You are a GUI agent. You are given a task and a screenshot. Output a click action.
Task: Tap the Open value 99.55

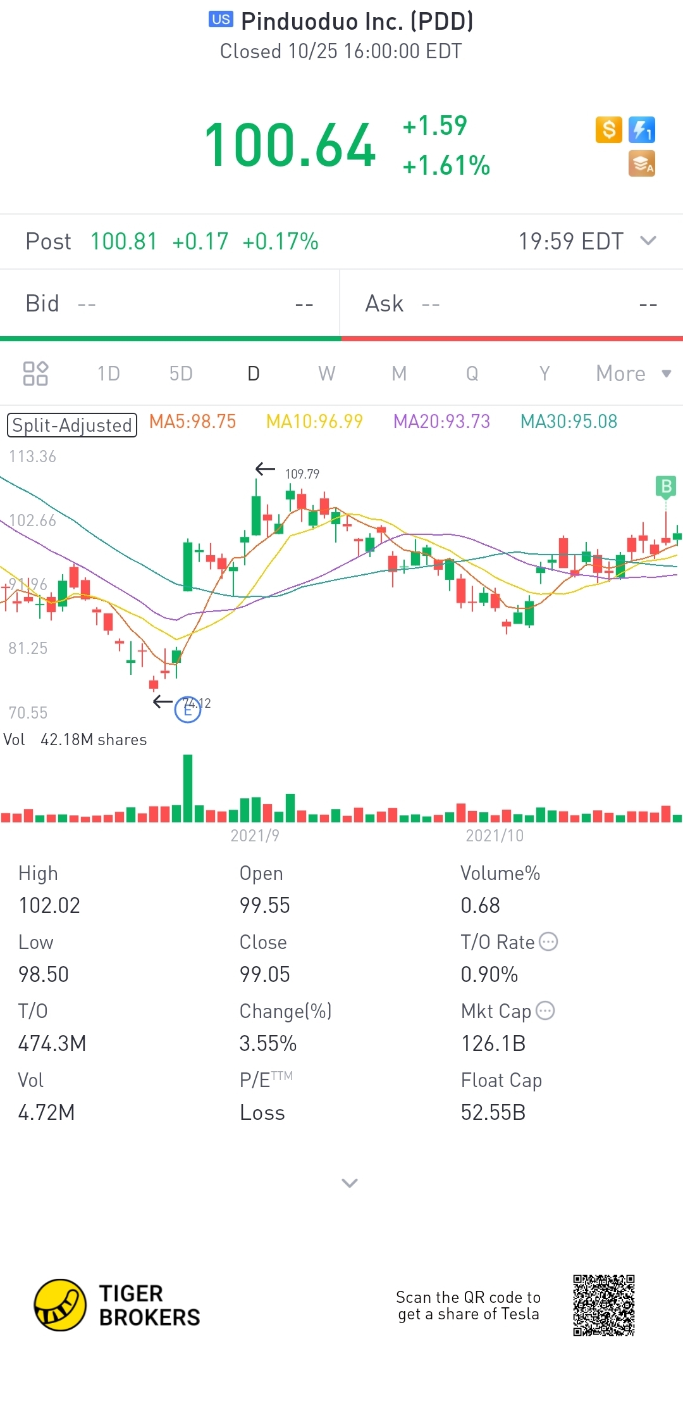264,905
